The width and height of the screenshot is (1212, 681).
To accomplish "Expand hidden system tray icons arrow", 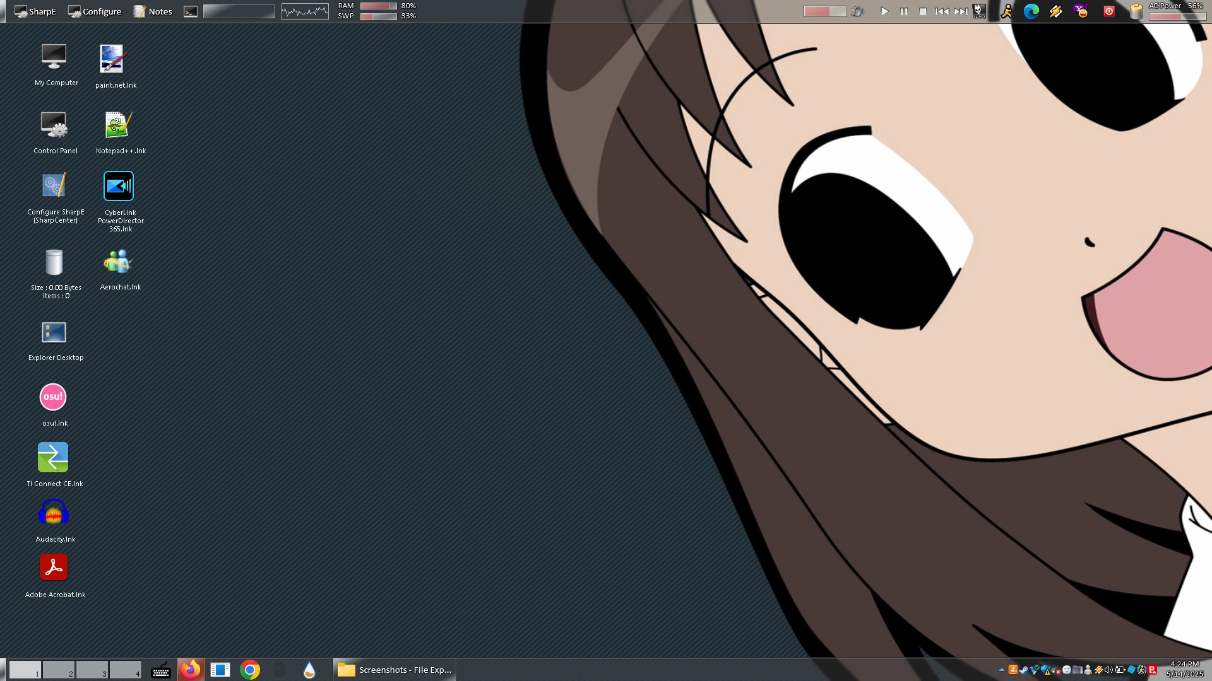I will point(1002,670).
